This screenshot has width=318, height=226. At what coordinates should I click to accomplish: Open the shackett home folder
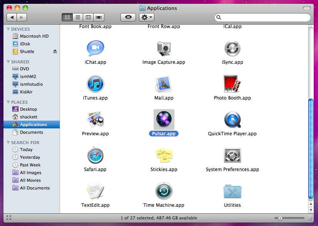[32, 117]
